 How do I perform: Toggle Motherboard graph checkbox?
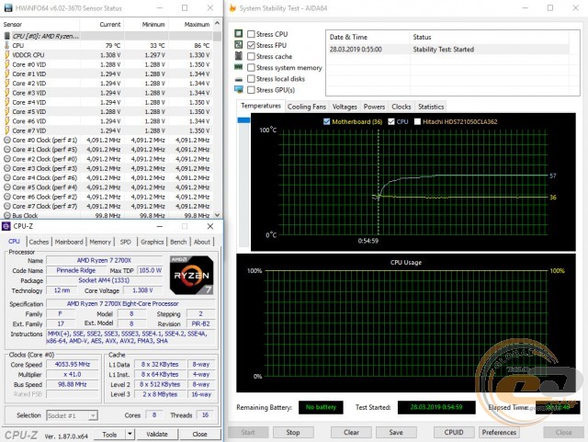pos(327,121)
